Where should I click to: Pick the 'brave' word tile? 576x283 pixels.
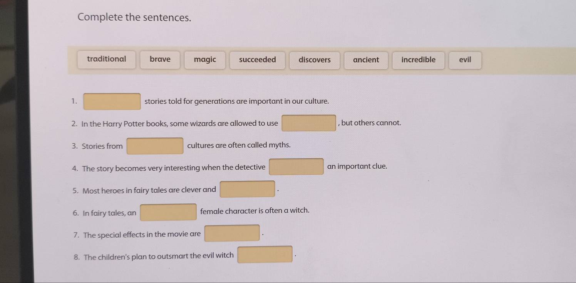(x=160, y=60)
